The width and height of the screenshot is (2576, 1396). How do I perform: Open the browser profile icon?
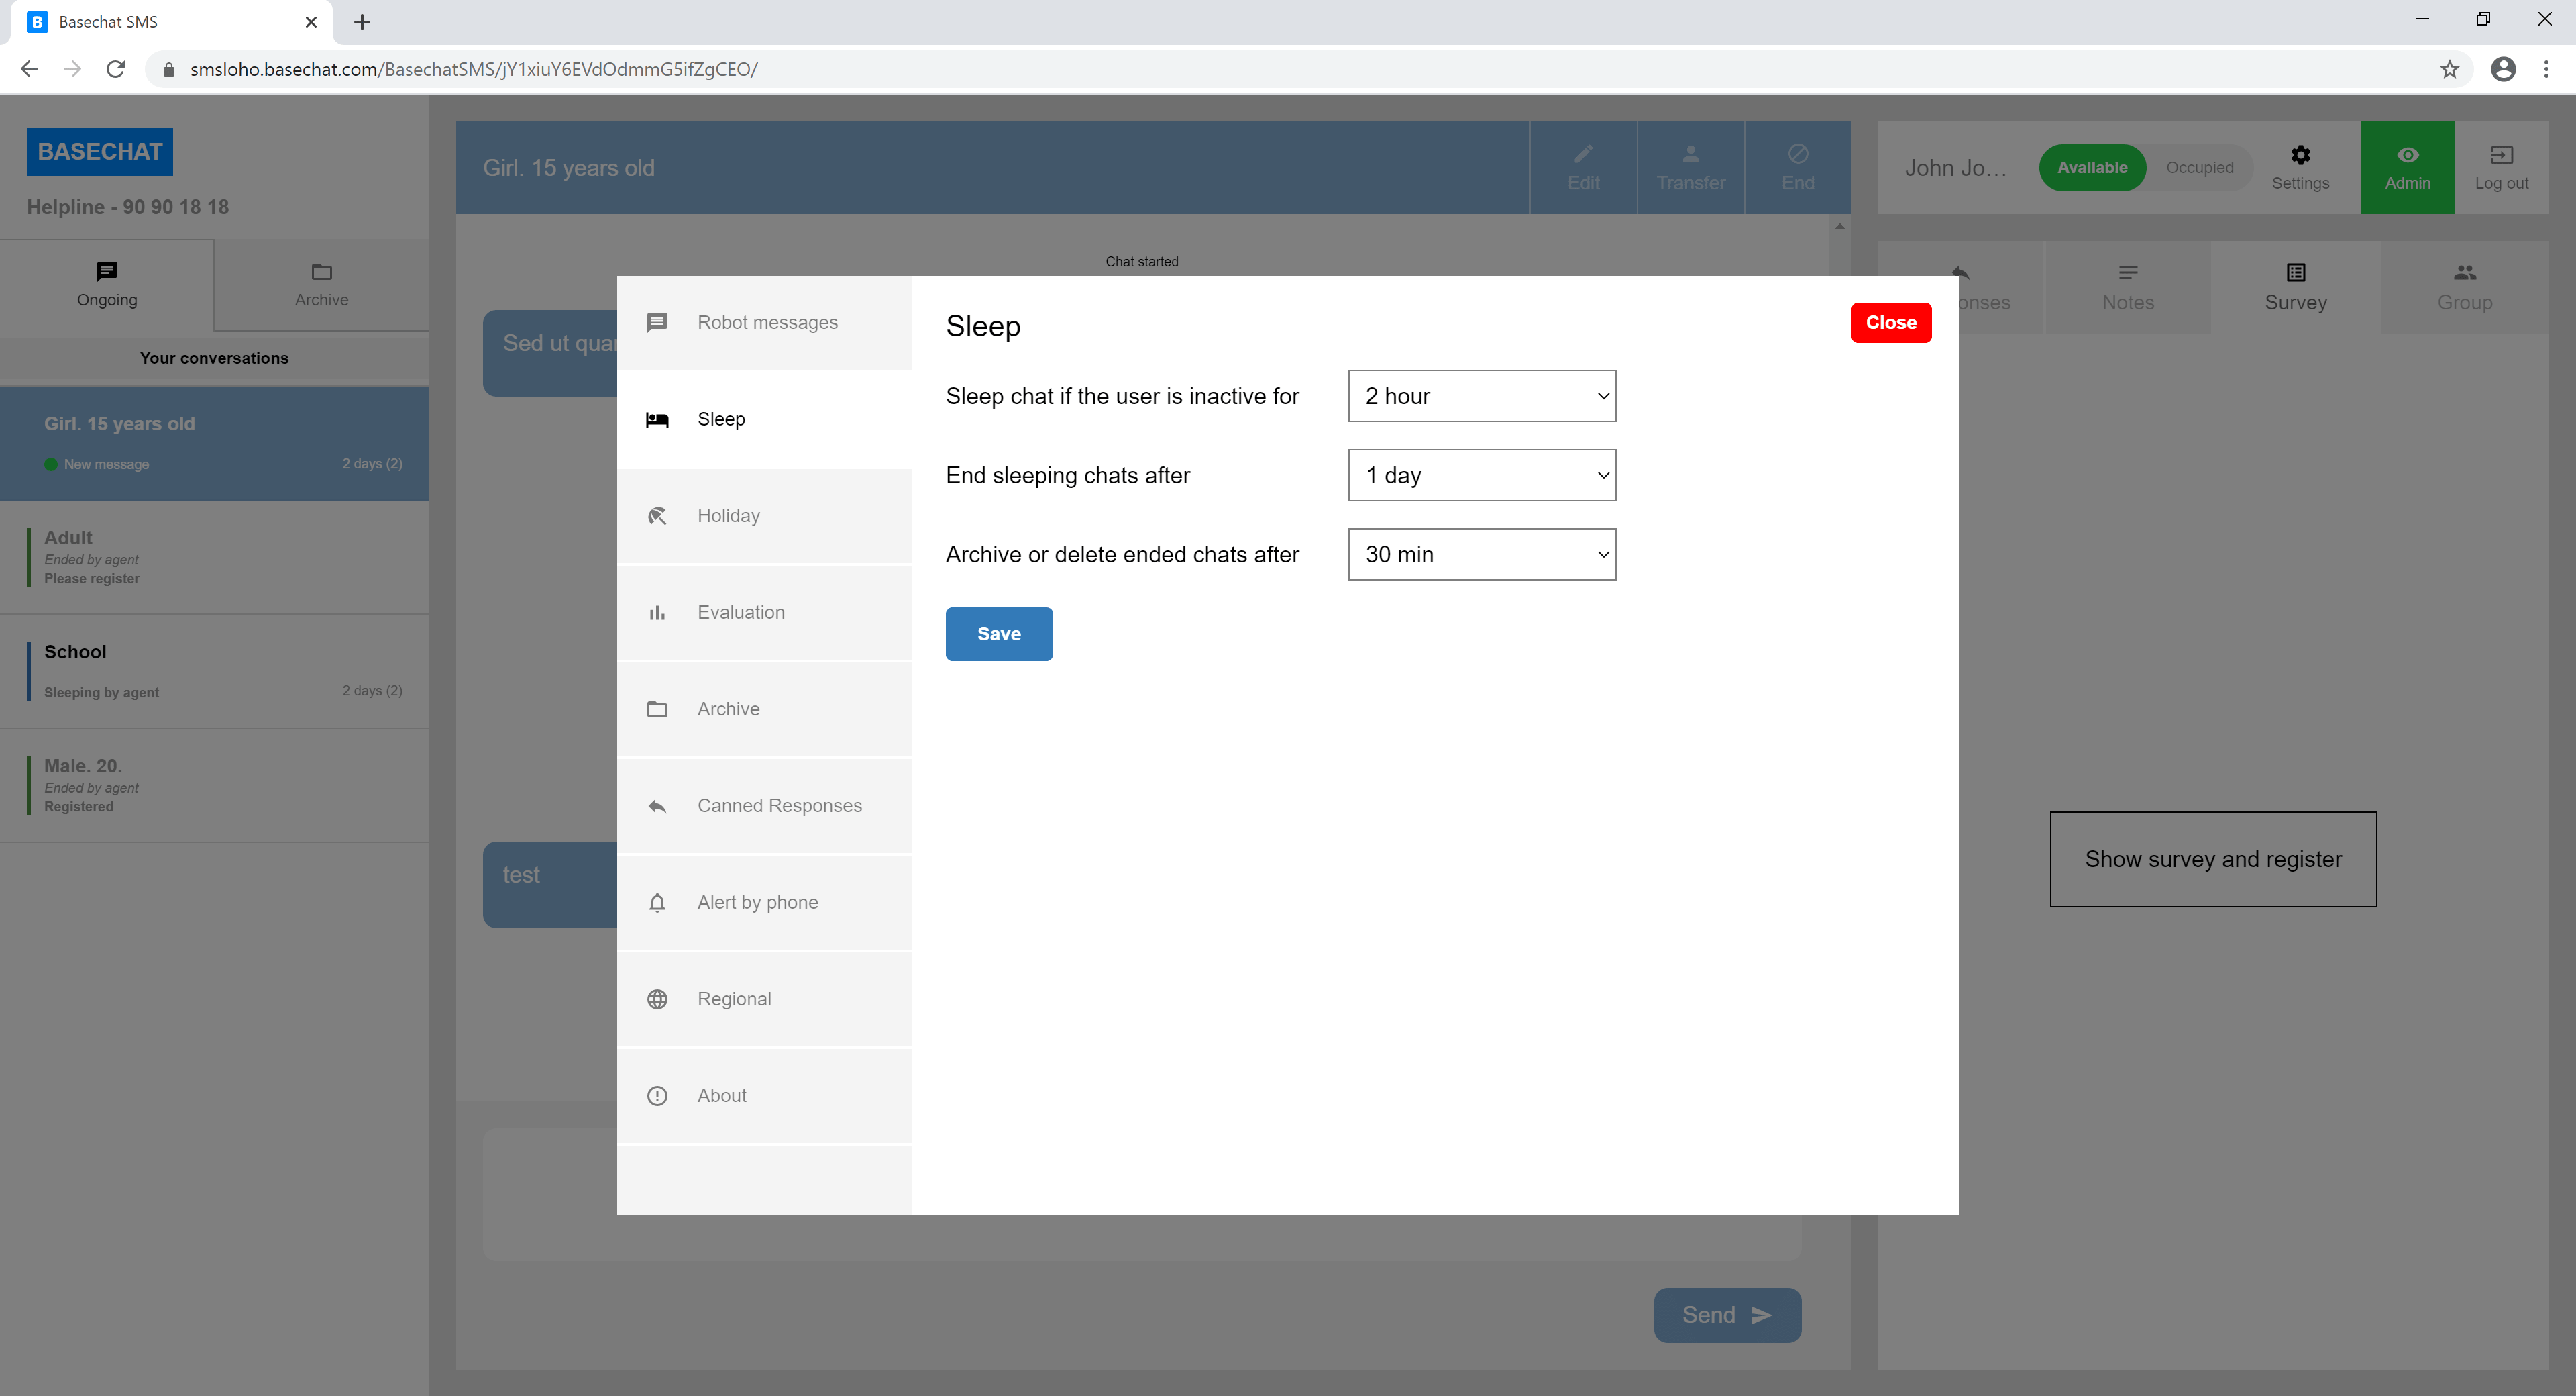pos(2503,69)
